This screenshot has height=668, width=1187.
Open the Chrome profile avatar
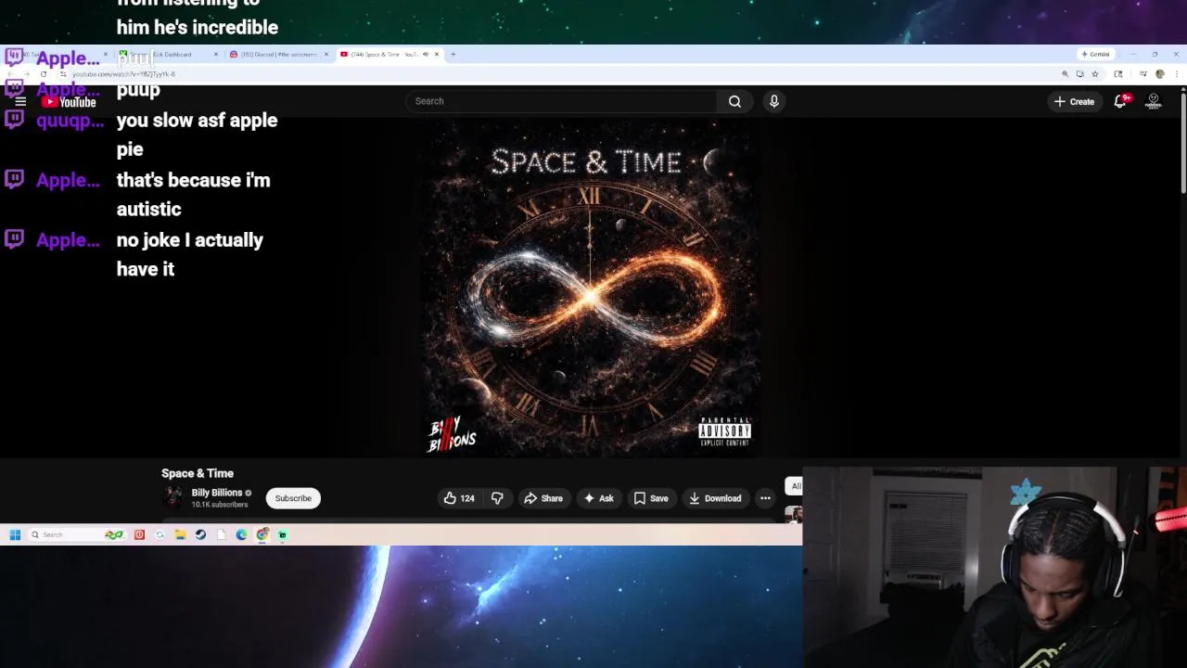tap(1160, 74)
